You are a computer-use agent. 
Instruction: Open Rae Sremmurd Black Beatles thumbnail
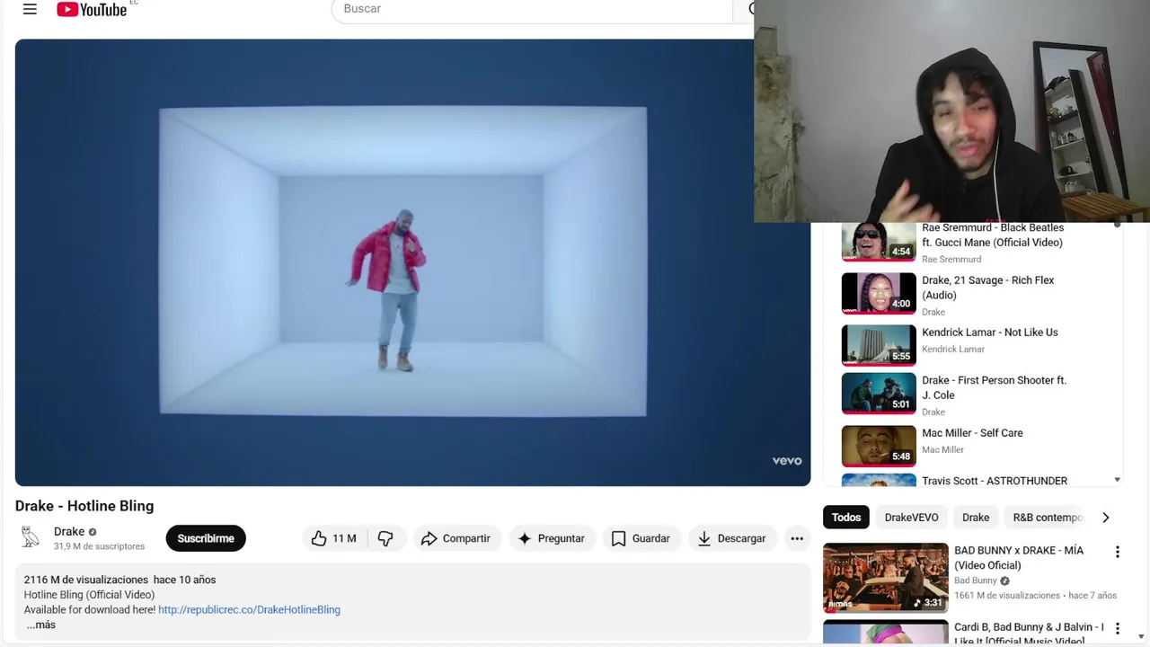click(879, 242)
